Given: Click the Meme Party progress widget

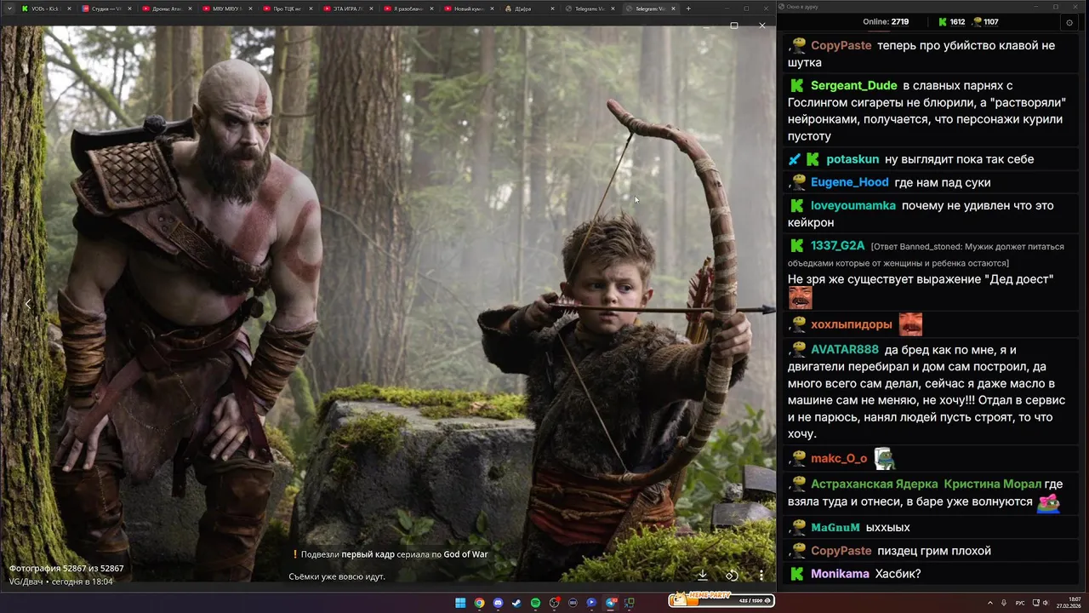Looking at the screenshot, I should [x=721, y=599].
